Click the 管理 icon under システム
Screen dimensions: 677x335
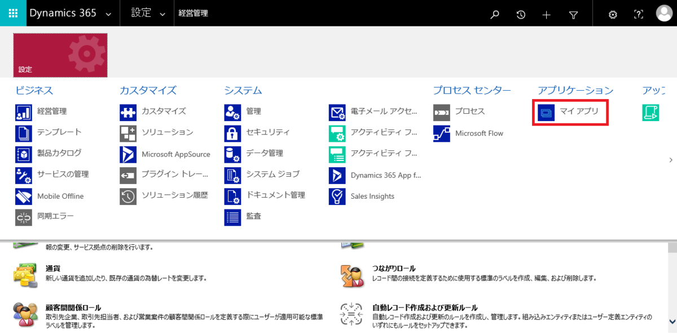232,113
